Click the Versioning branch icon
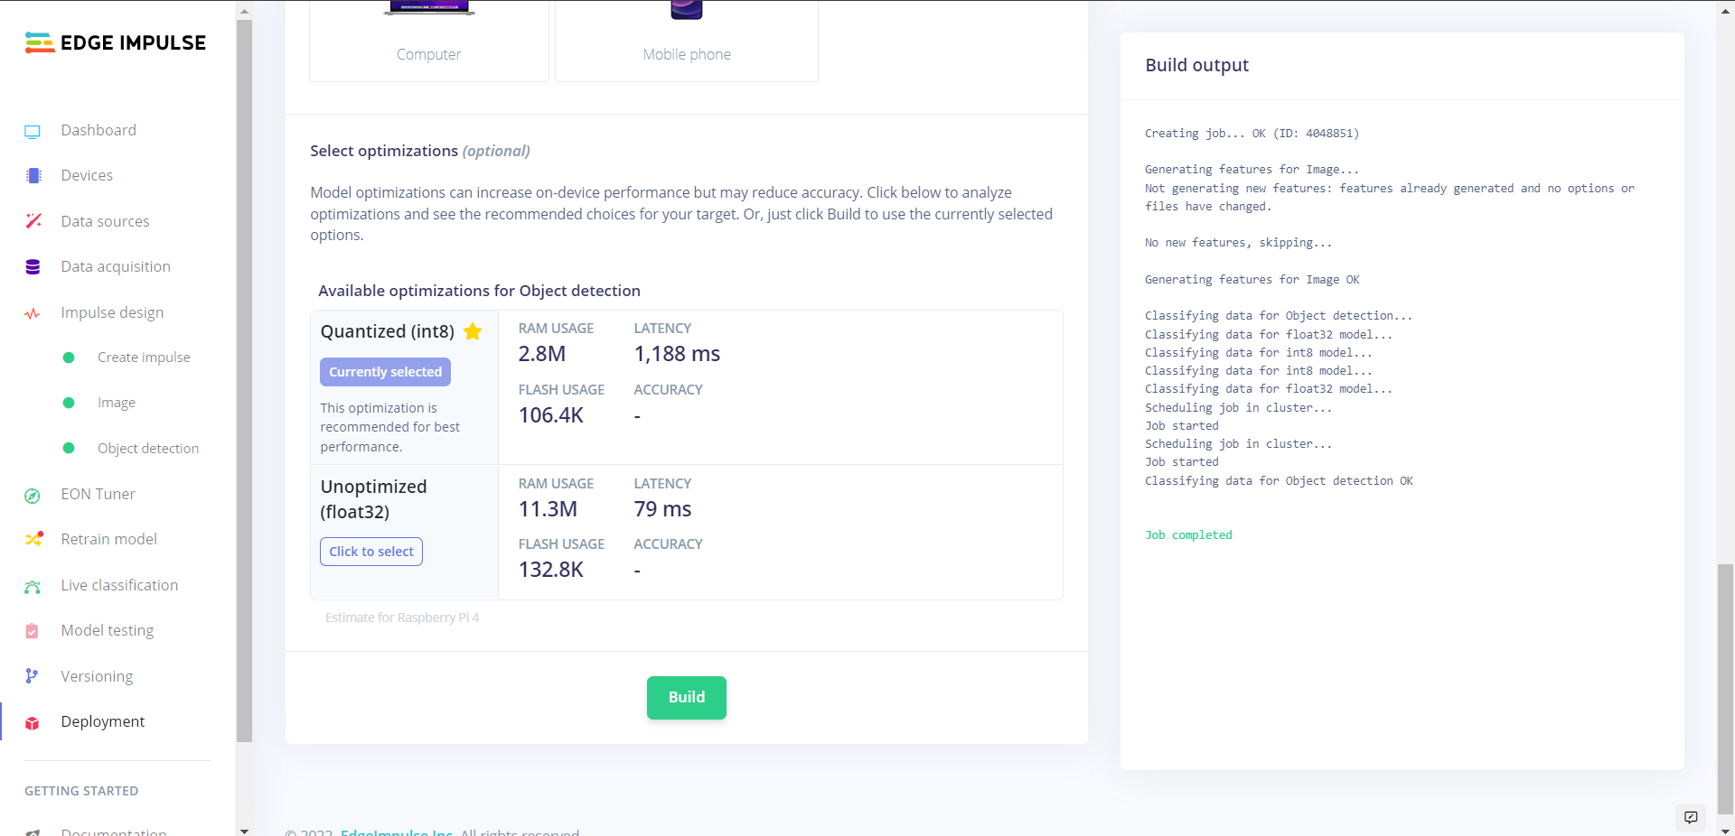This screenshot has height=836, width=1735. pos(32,676)
